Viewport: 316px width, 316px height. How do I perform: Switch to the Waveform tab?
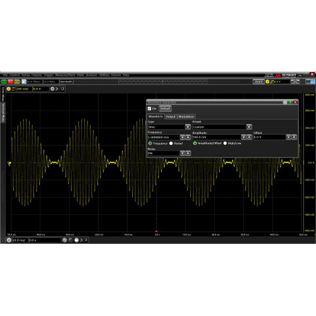[155, 116]
